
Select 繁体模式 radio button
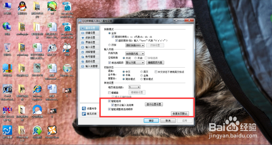click(141, 79)
